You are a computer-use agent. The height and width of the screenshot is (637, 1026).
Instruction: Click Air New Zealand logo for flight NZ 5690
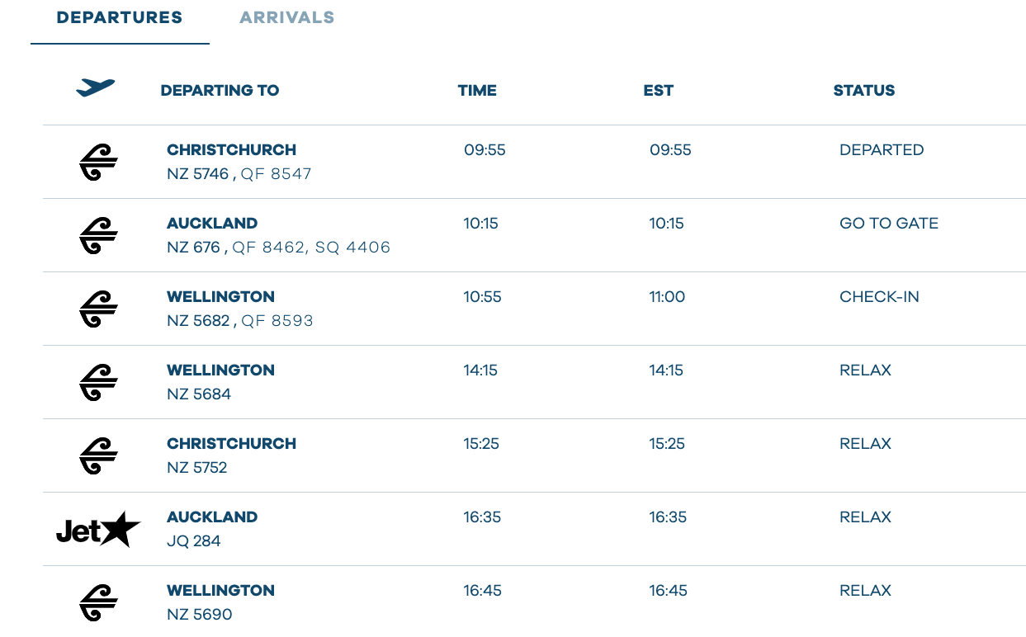click(x=98, y=602)
